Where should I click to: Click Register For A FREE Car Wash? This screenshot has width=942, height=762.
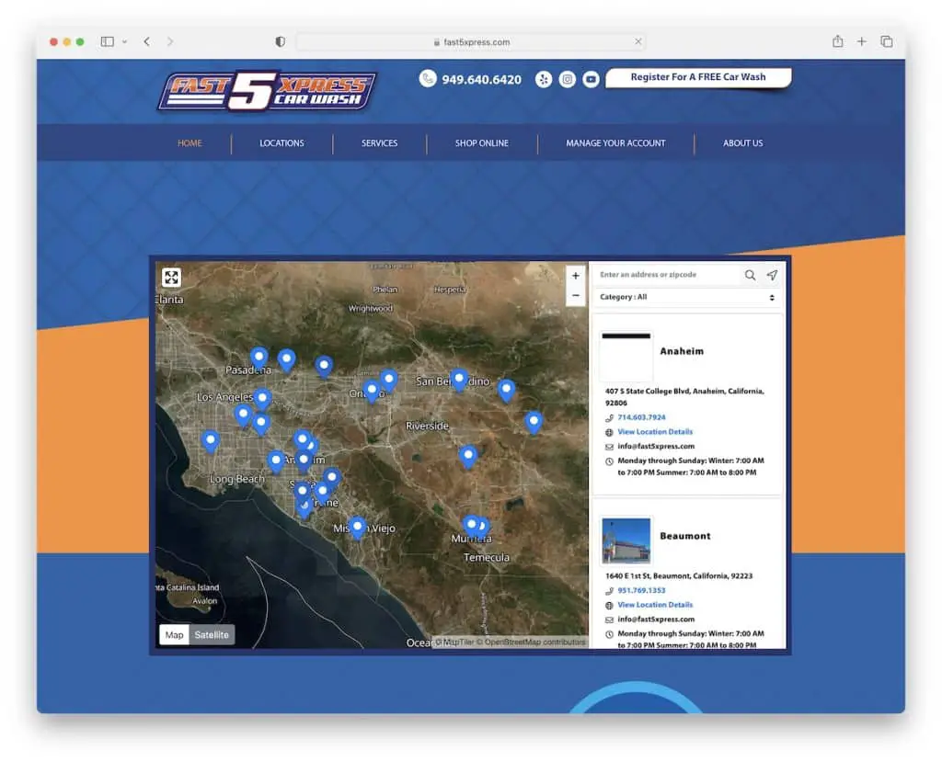698,77
